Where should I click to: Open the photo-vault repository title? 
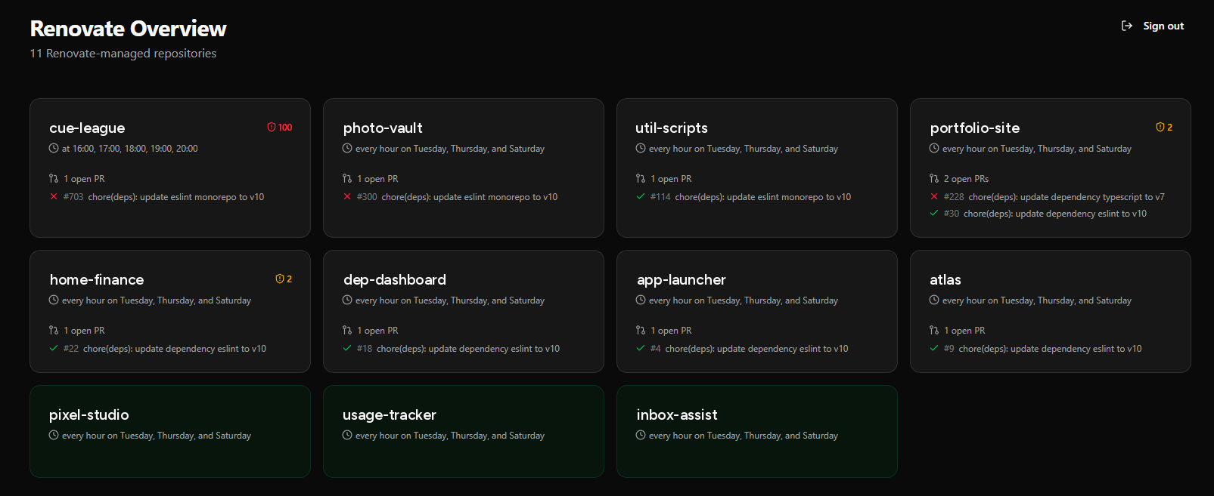click(x=383, y=128)
